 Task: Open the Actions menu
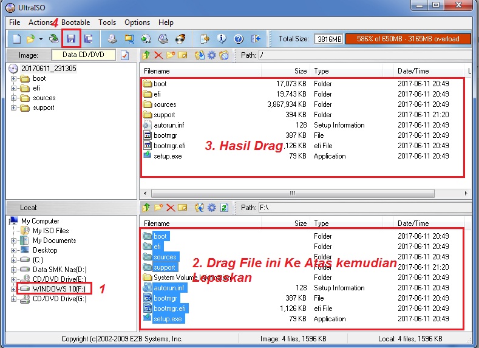pos(41,22)
